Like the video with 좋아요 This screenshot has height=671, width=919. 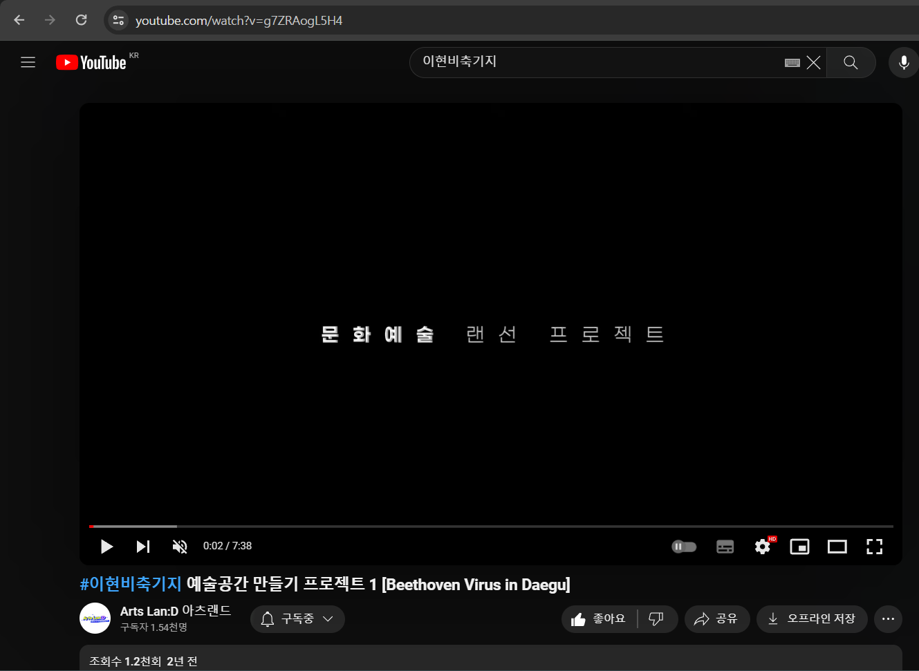pos(599,618)
